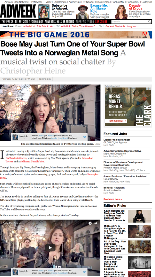The height and width of the screenshot is (277, 155).
Task: Open the TVNewser blog network link
Action: [37, 2]
